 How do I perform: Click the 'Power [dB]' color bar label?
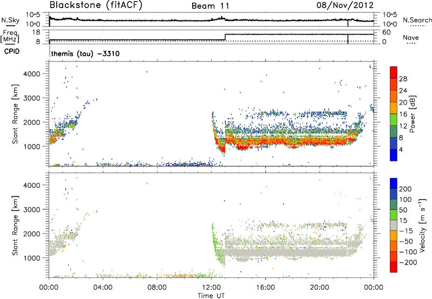click(413, 114)
